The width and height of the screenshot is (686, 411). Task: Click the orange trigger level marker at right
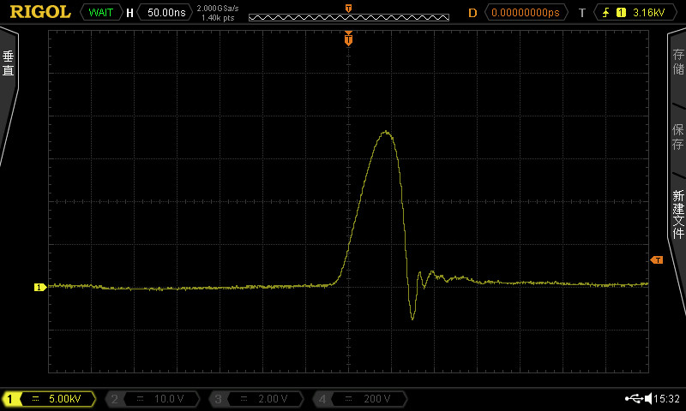click(657, 259)
